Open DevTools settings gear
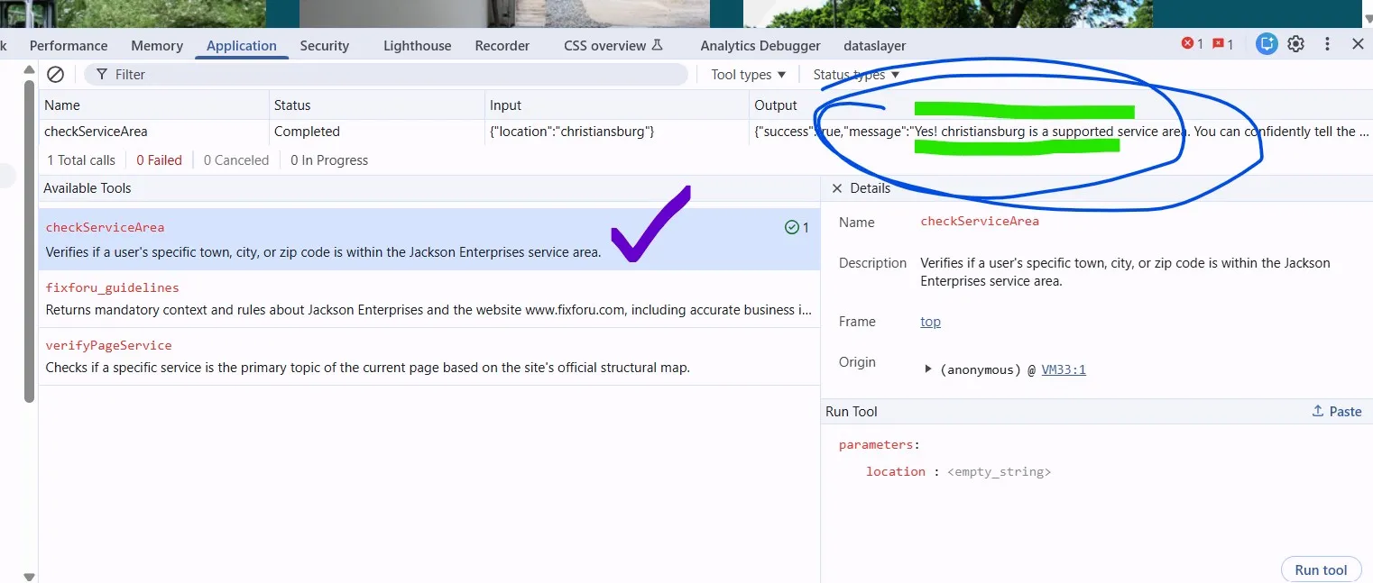This screenshot has width=1373, height=583. (1296, 44)
